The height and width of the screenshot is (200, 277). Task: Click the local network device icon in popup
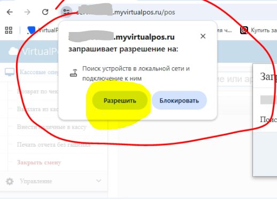73,73
